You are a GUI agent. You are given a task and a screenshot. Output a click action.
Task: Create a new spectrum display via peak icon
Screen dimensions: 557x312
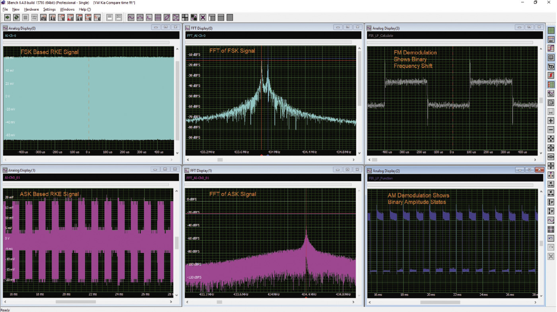pos(149,17)
